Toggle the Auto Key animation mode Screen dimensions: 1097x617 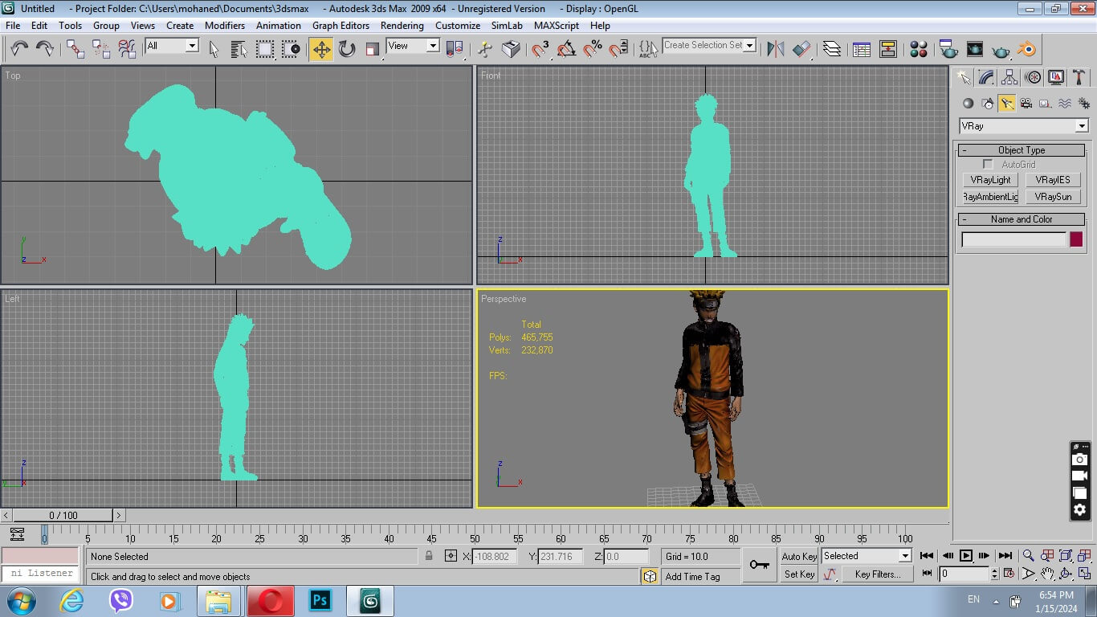click(798, 556)
